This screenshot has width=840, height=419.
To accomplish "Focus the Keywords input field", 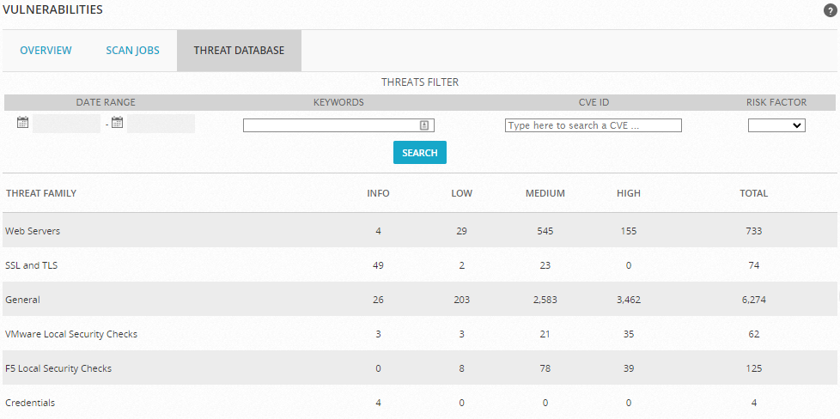I will pyautogui.click(x=338, y=125).
